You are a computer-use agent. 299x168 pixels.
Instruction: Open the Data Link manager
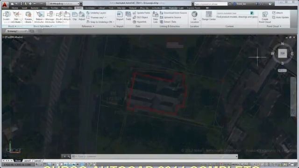156,17
